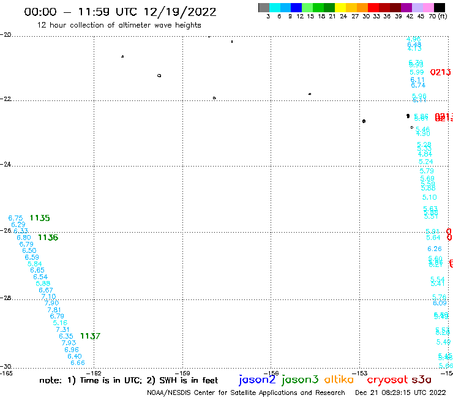This screenshot has height=398, width=453.
Task: Click the 7.31 wave height value
Action: click(x=62, y=329)
